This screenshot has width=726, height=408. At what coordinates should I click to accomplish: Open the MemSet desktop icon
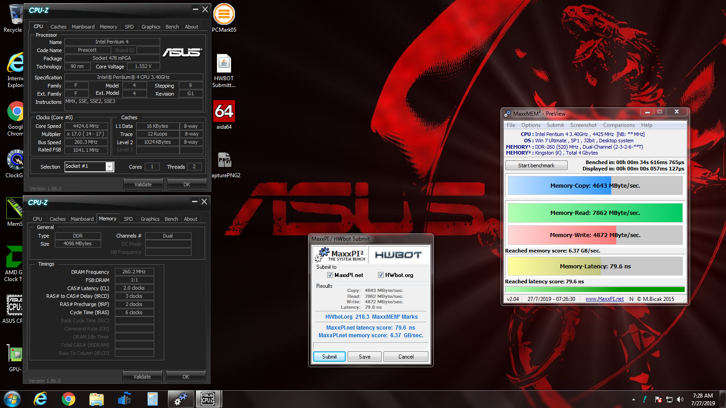click(x=15, y=212)
